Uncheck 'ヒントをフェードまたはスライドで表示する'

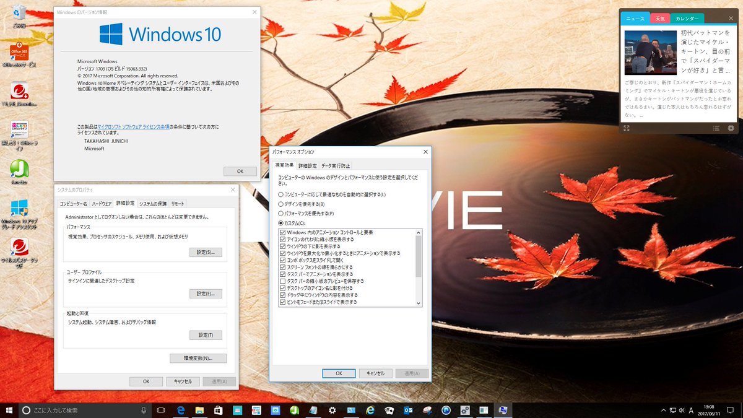283,302
